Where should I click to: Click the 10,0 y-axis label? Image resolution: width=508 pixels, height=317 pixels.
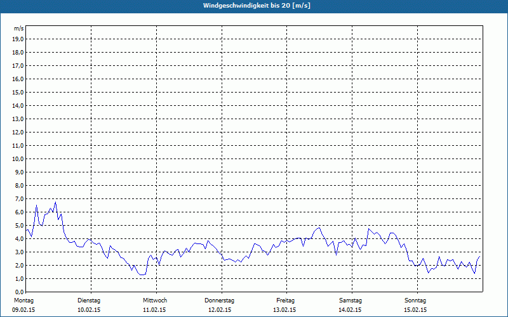click(x=18, y=159)
